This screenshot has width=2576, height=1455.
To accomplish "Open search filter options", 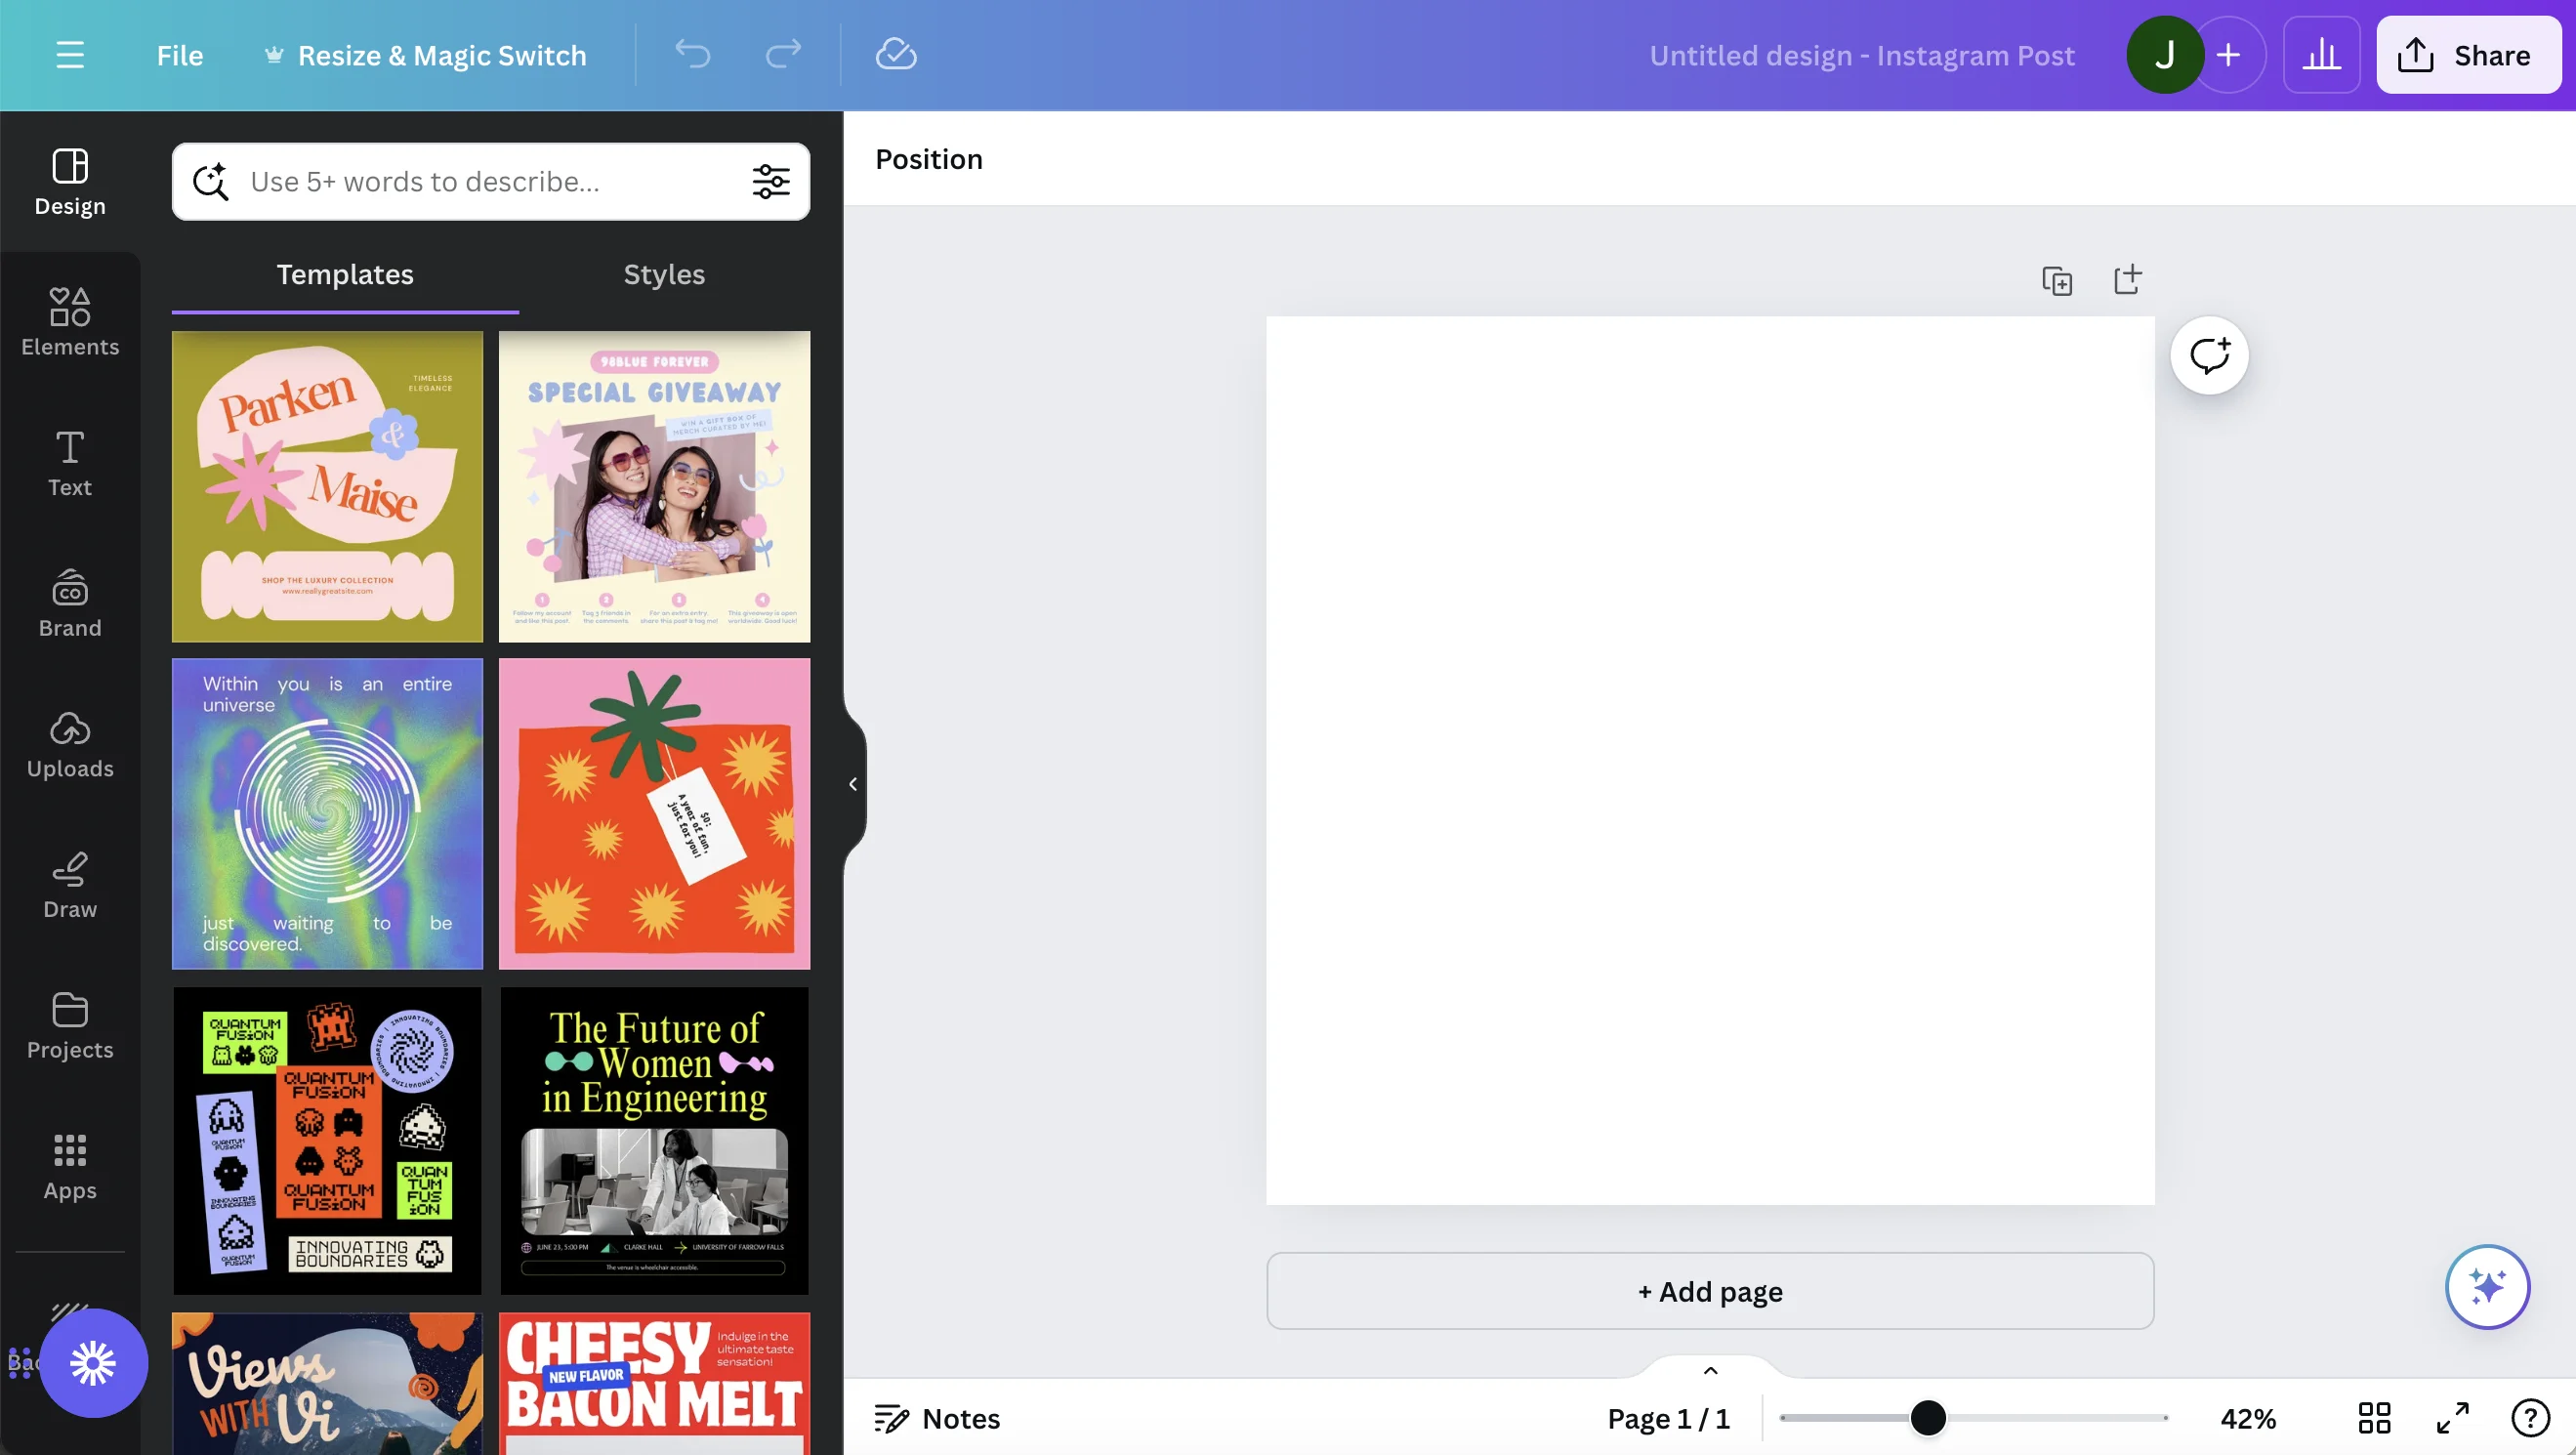I will point(771,181).
